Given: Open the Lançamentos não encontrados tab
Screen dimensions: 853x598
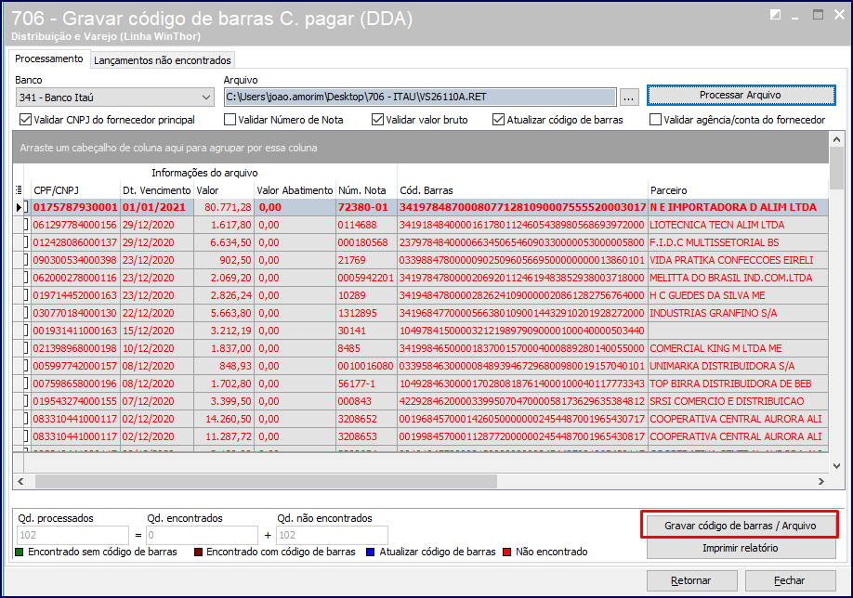Looking at the screenshot, I should tap(162, 60).
